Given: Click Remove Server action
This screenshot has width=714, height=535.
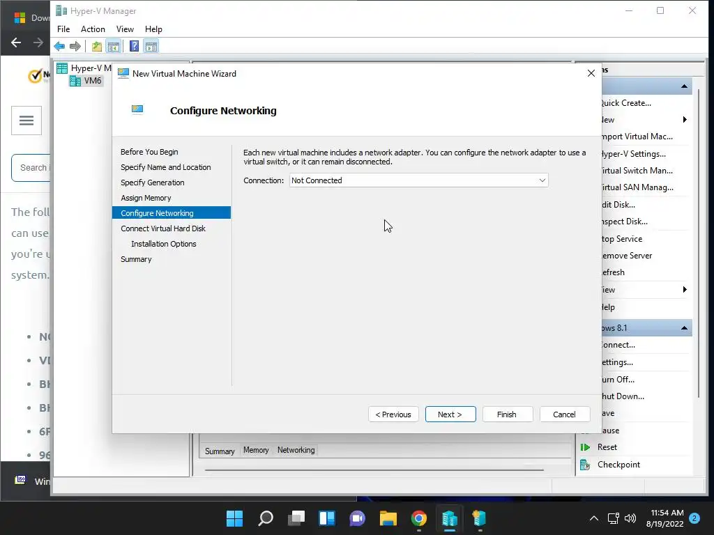Looking at the screenshot, I should [627, 256].
